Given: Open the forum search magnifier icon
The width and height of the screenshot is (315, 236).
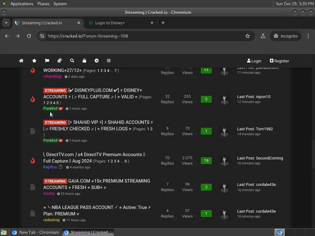Looking at the screenshot, I should coord(72,61).
